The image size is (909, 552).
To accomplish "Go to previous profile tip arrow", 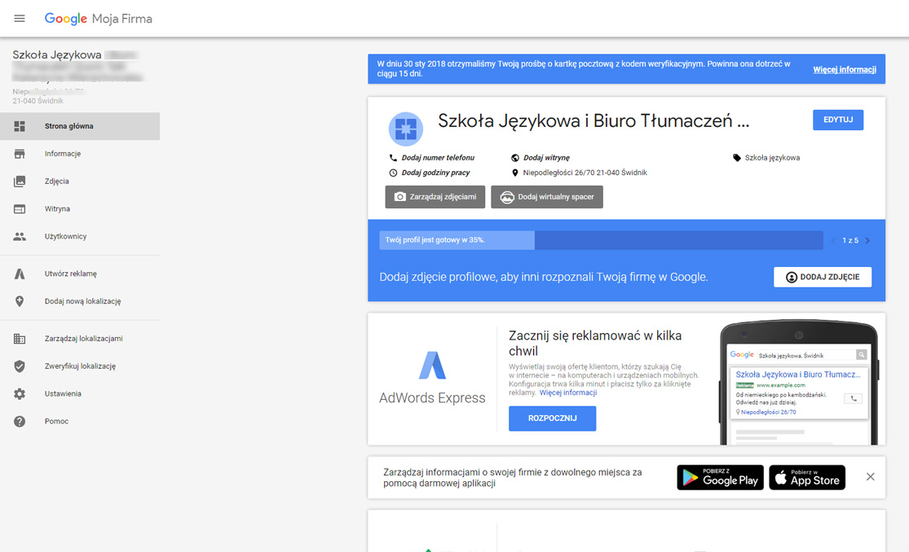I will [x=833, y=240].
